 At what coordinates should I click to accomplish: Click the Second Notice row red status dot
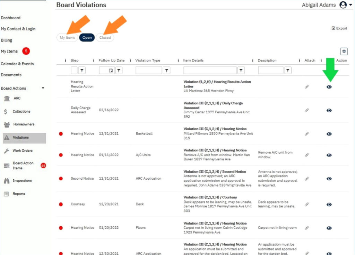pyautogui.click(x=61, y=179)
